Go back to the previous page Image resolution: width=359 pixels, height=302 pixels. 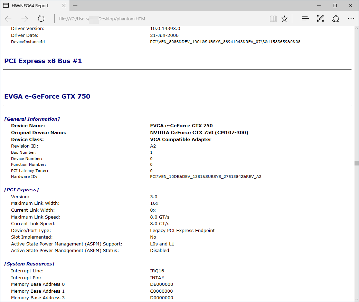8,19
